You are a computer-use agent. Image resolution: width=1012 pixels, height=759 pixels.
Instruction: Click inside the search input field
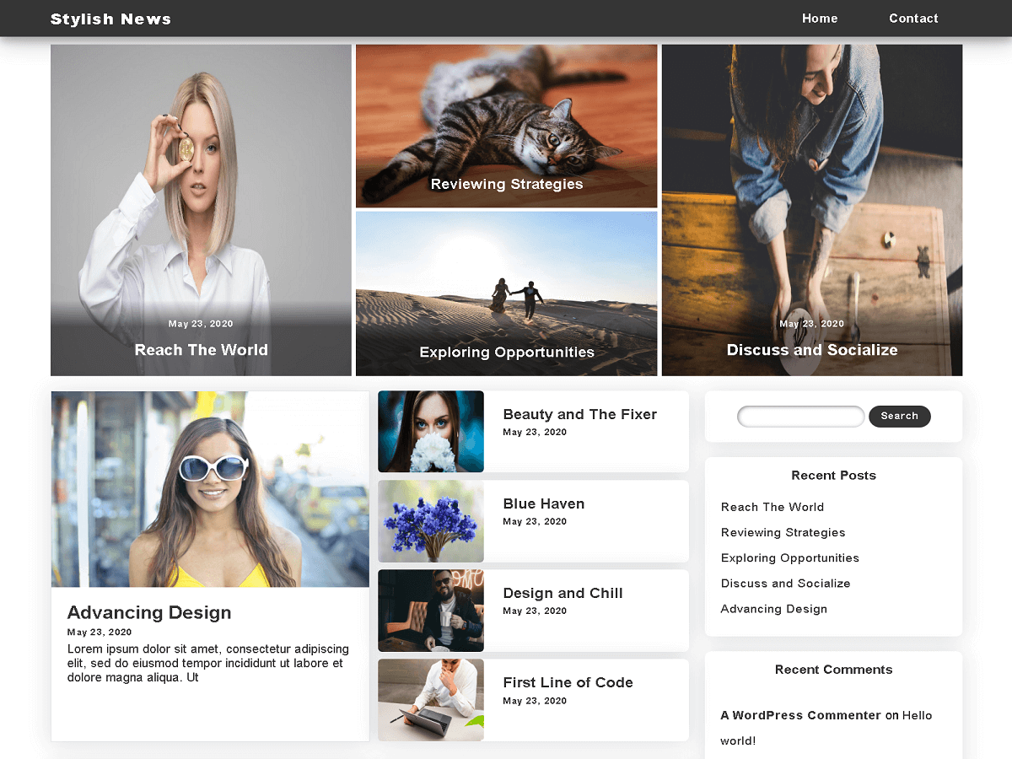pyautogui.click(x=799, y=416)
